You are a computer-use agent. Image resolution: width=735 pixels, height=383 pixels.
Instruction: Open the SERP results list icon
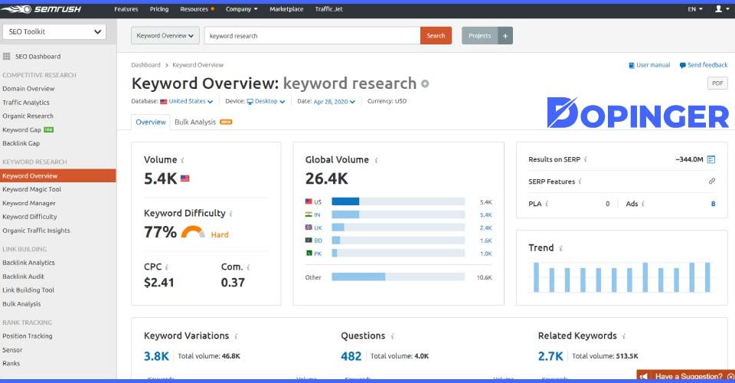point(711,159)
